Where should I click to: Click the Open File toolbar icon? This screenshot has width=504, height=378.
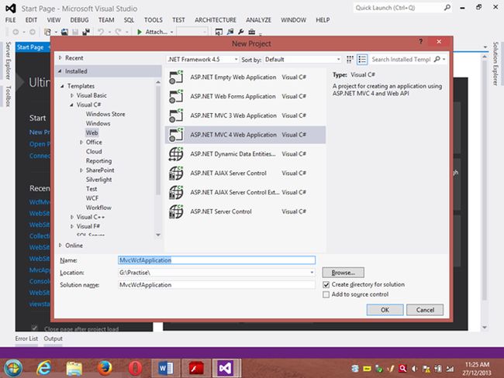click(64, 32)
